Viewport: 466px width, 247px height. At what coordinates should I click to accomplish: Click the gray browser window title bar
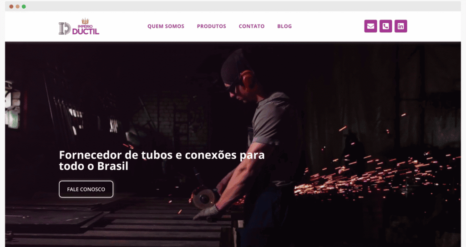[233, 6]
